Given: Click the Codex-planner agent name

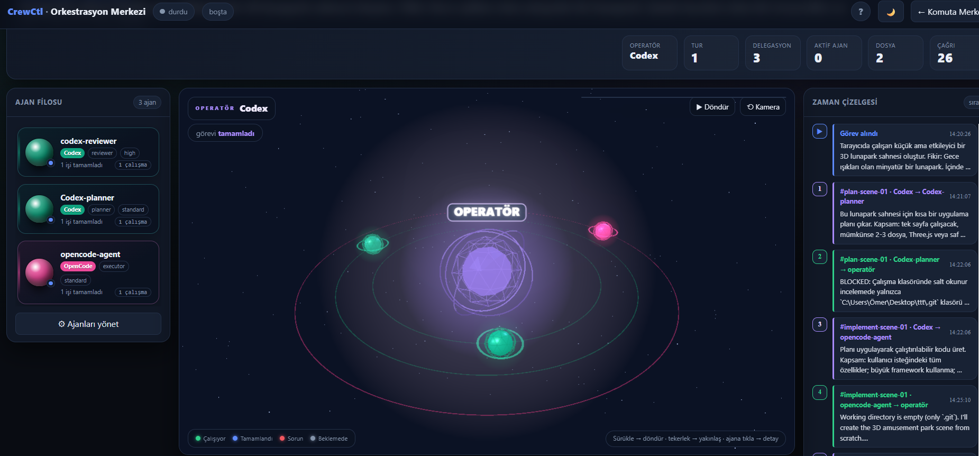Looking at the screenshot, I should [x=87, y=198].
